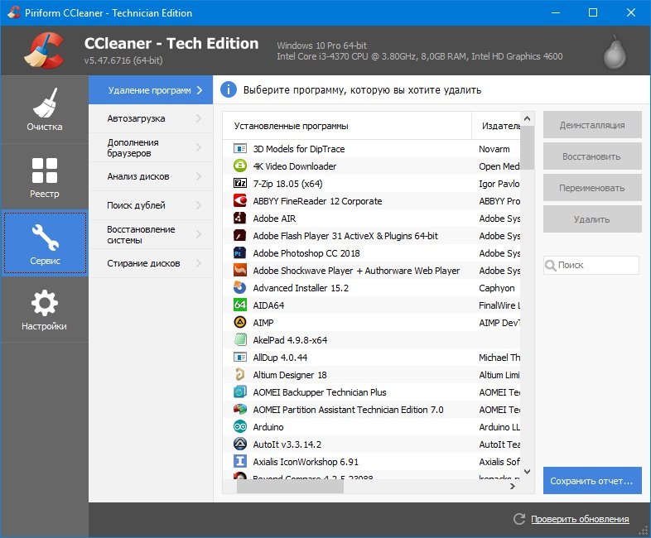Image resolution: width=651 pixels, height=538 pixels.
Task: Click the horizontal scrollbar under the program list
Action: click(290, 488)
